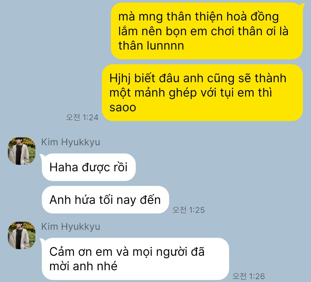Click the 오전 1:25 timestamp
Viewport: 311px width, 282px height.
pos(189,210)
